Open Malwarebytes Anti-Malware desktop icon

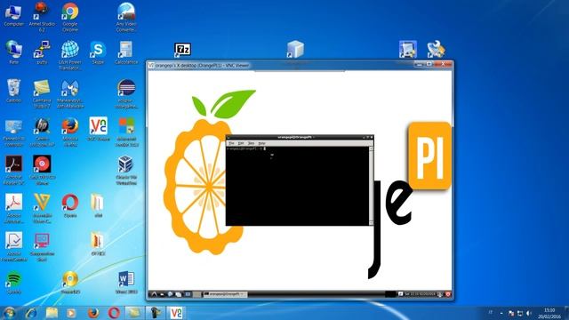tap(70, 93)
